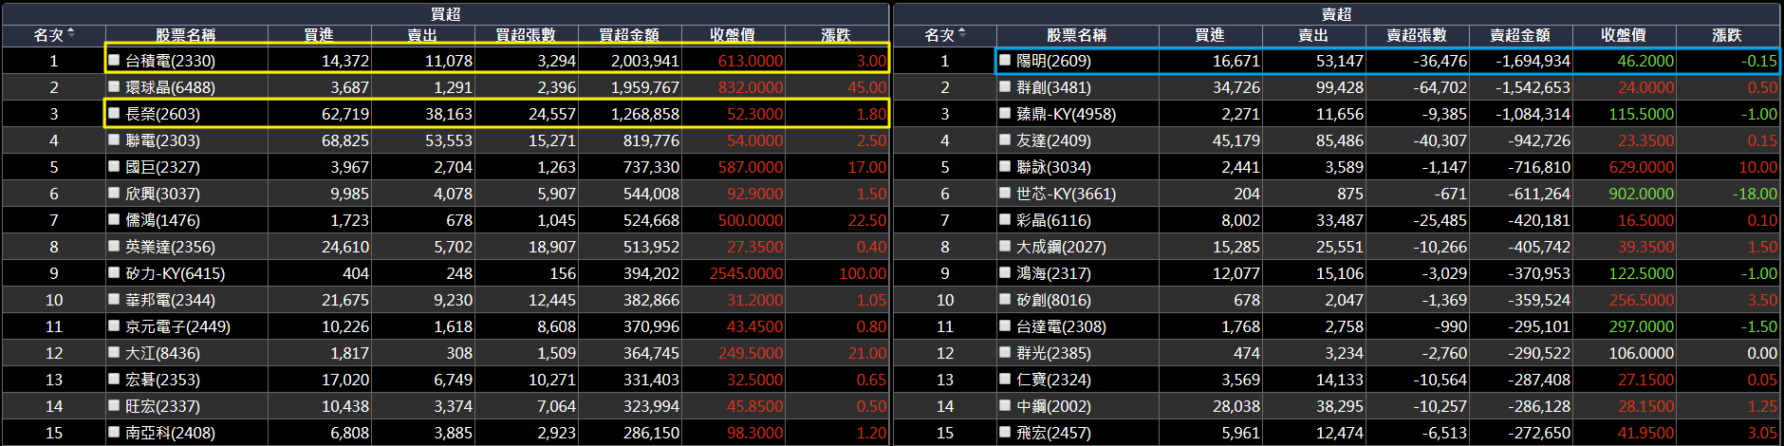The height and width of the screenshot is (446, 1784).
Task: Sort 賣超 table by 買進 header
Action: [x=1210, y=35]
